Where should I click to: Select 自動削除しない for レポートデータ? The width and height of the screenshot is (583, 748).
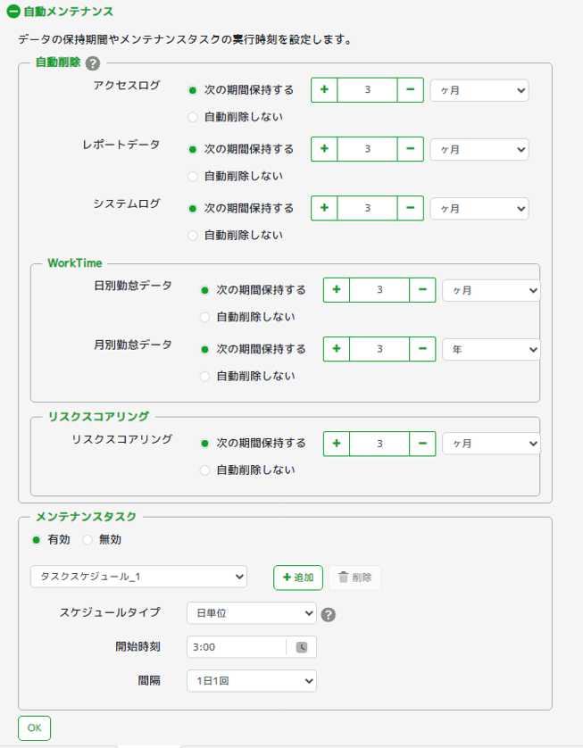tap(193, 177)
